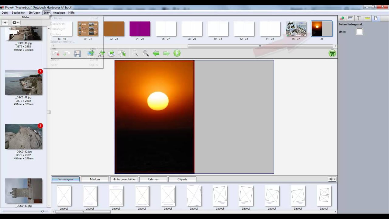The image size is (389, 219).
Task: Click the Bilder panel header
Action: coord(26,17)
